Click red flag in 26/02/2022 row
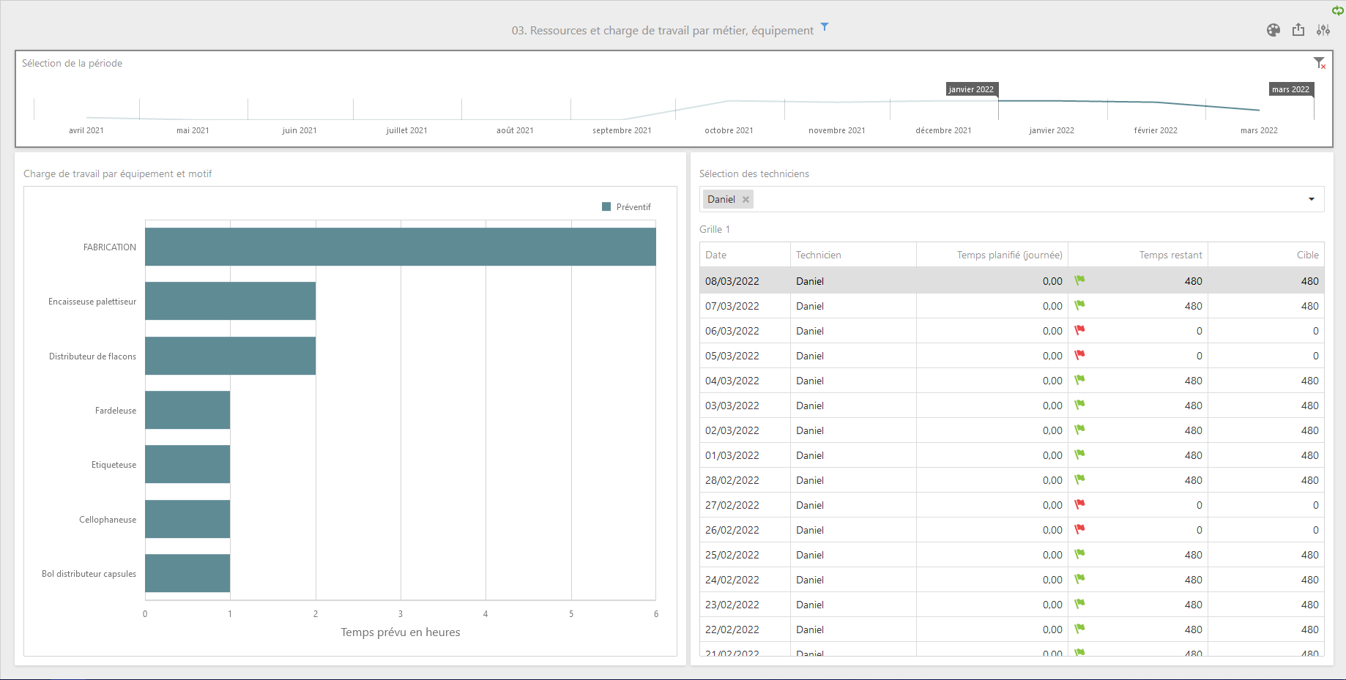The height and width of the screenshot is (680, 1346). (x=1079, y=529)
